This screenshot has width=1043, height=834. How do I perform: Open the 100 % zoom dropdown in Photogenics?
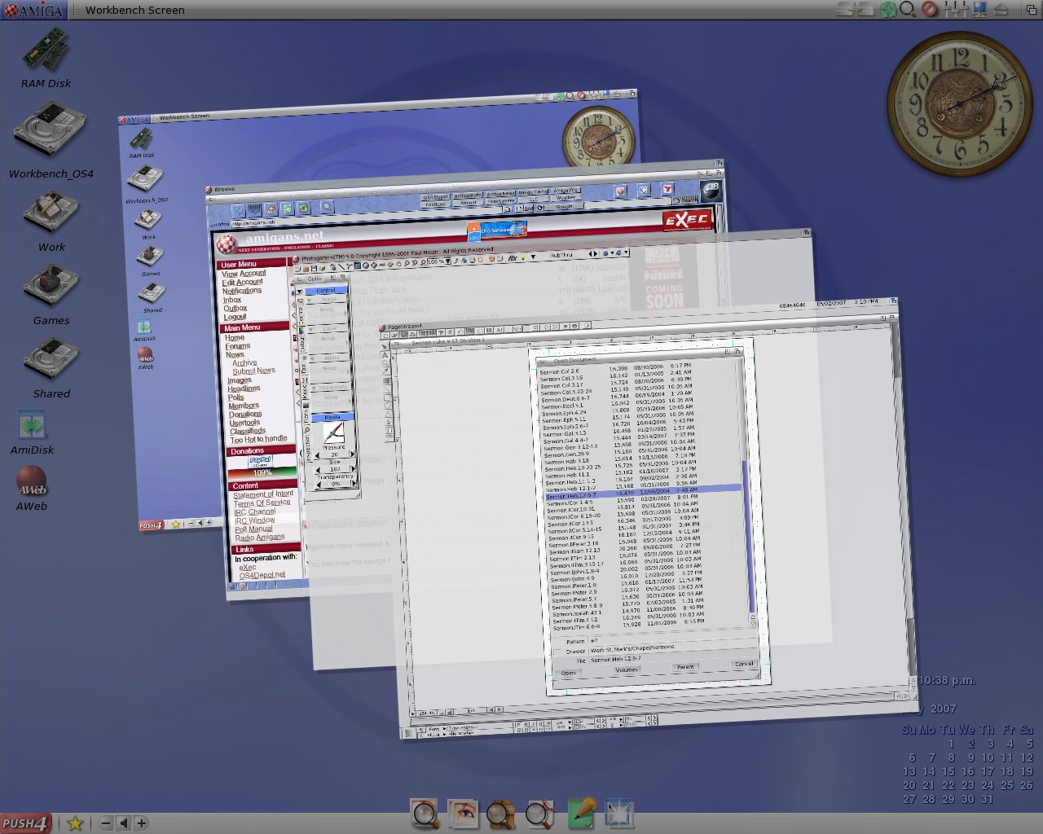(x=437, y=261)
